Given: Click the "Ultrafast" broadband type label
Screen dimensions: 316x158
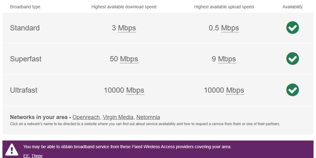Looking at the screenshot, I should point(24,90).
